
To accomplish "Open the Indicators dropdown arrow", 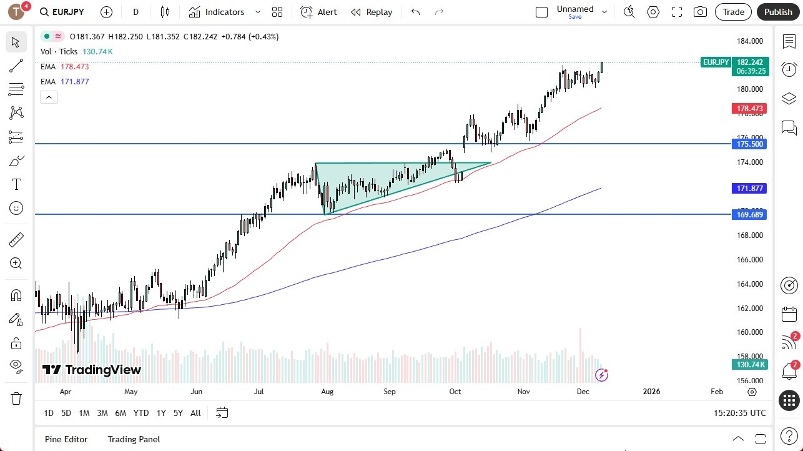I will click(x=257, y=12).
